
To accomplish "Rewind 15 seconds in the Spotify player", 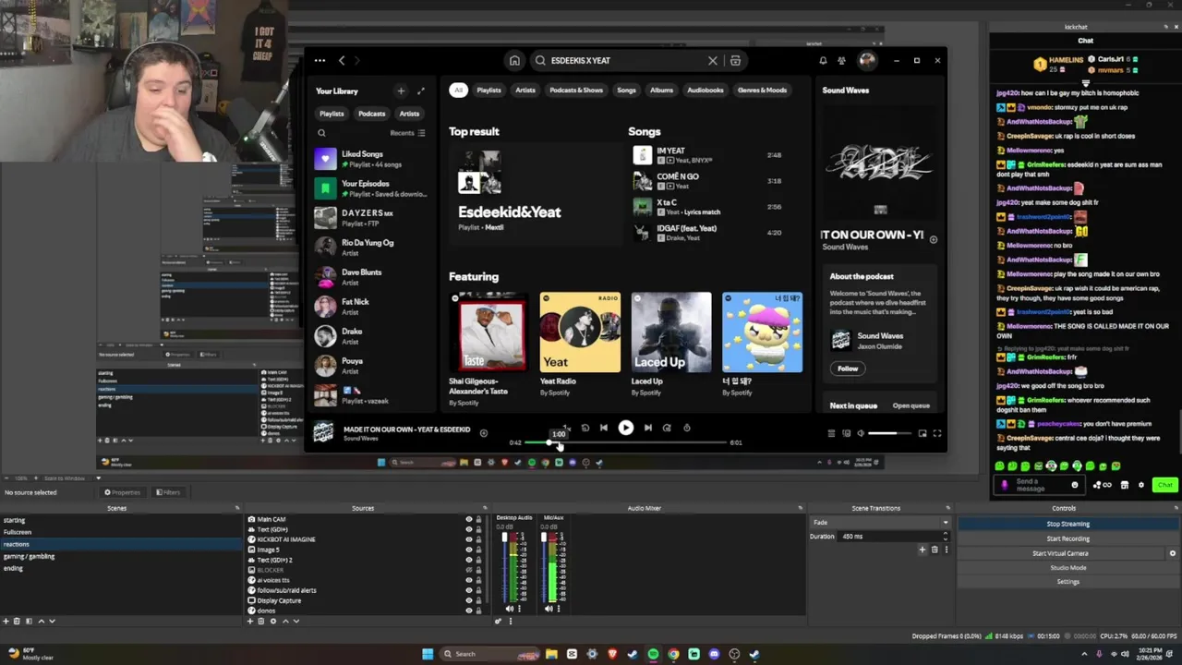I will pyautogui.click(x=585, y=428).
